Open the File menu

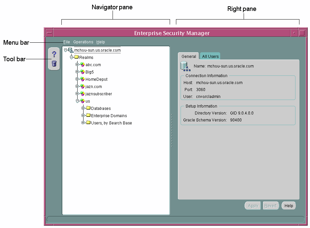[x=67, y=42]
